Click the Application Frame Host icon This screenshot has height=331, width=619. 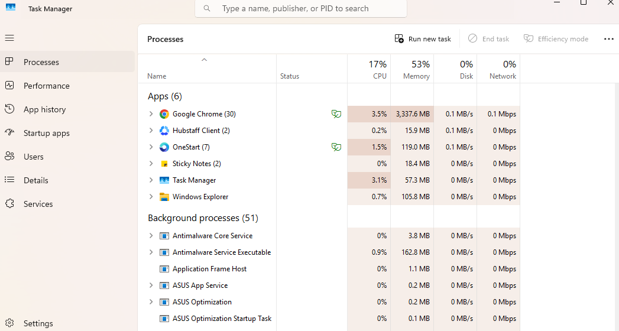point(164,269)
